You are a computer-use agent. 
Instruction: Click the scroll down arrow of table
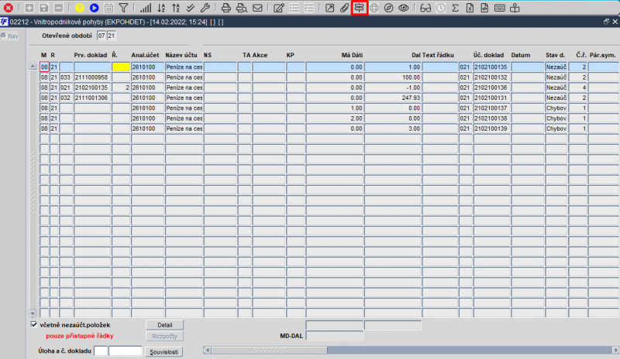(33, 313)
